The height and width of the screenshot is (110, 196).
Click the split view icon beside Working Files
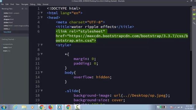tap(26, 9)
